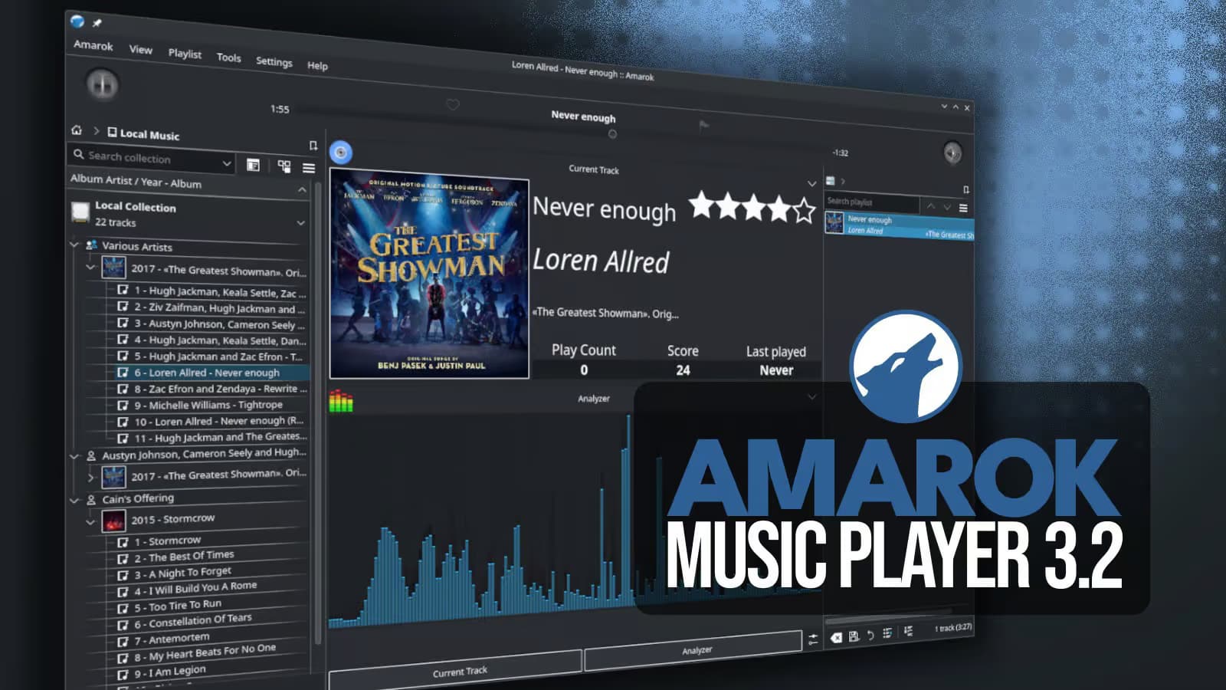Collapse the Various Artists tree node

click(74, 245)
